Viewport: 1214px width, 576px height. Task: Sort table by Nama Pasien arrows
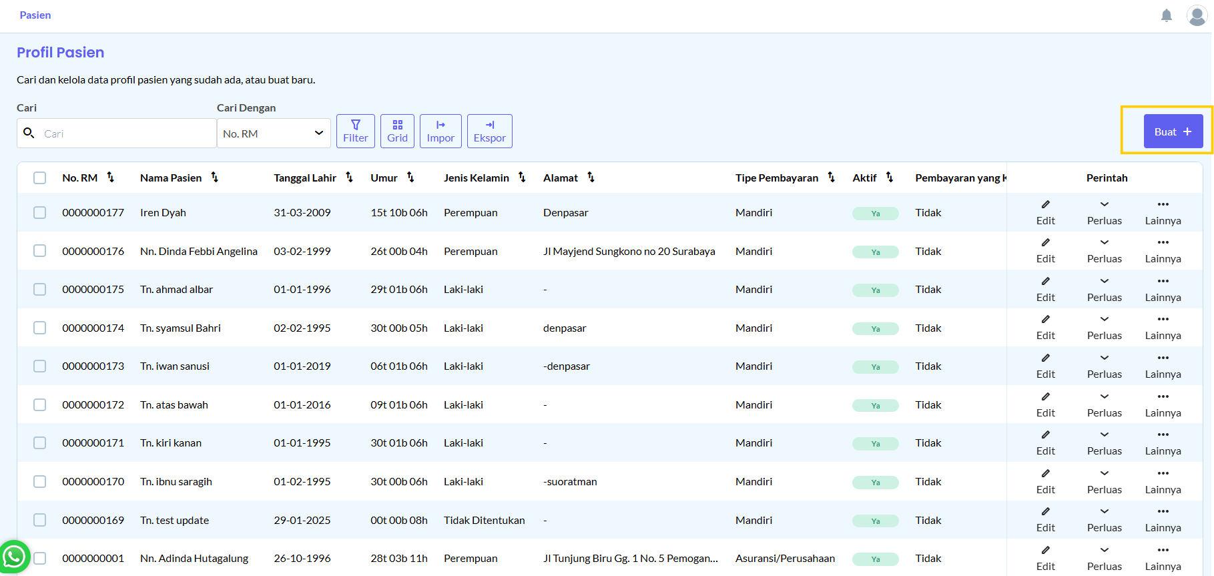pyautogui.click(x=215, y=178)
